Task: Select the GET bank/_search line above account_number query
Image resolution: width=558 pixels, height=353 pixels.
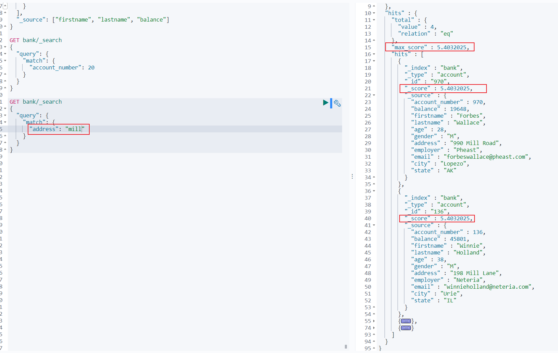Action: (36, 40)
